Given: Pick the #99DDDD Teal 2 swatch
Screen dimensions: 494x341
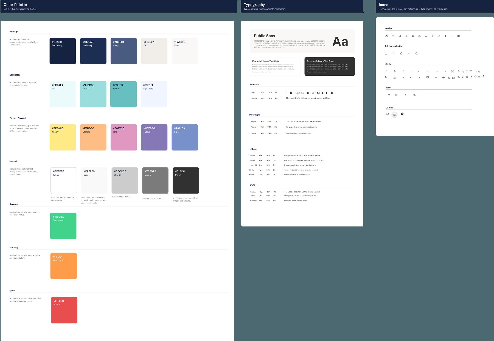Looking at the screenshot, I should click(x=93, y=94).
